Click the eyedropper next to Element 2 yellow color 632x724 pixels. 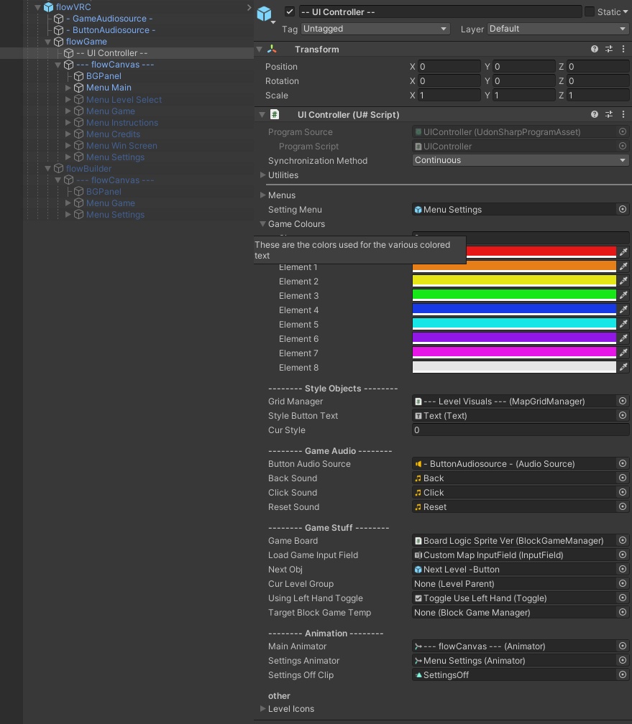623,281
